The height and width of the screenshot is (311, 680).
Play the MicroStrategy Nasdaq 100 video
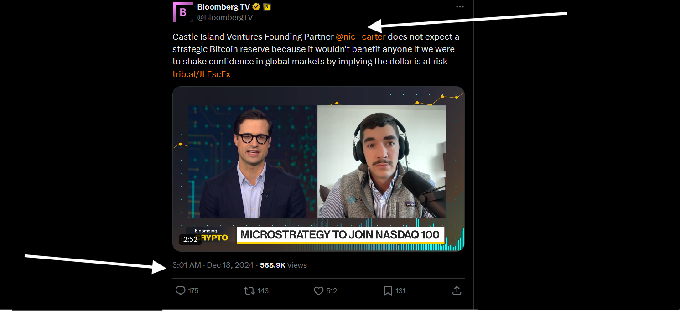point(318,169)
